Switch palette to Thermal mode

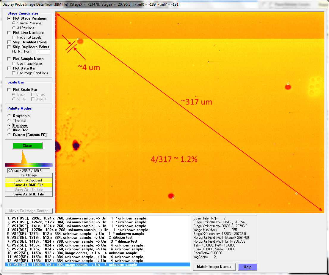click(x=10, y=121)
